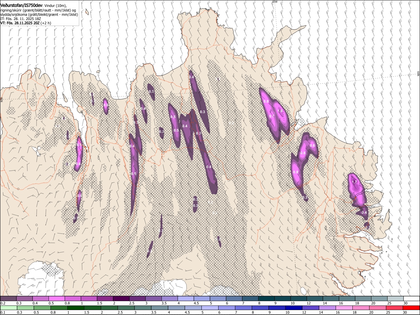Viewport: 420px width, 315px height.
Task: Pick the red lower legend swatch after 30
Action: click(411, 308)
